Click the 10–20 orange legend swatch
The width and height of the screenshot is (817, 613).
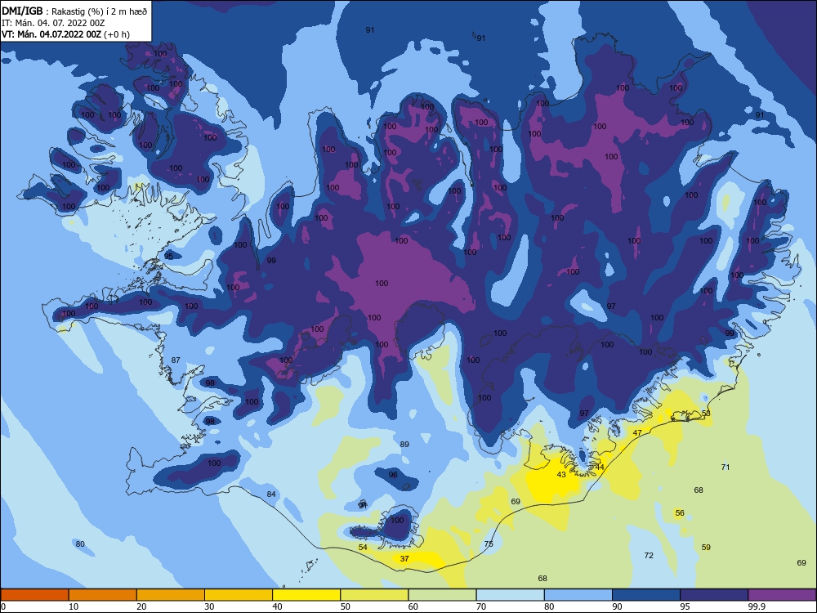(103, 595)
